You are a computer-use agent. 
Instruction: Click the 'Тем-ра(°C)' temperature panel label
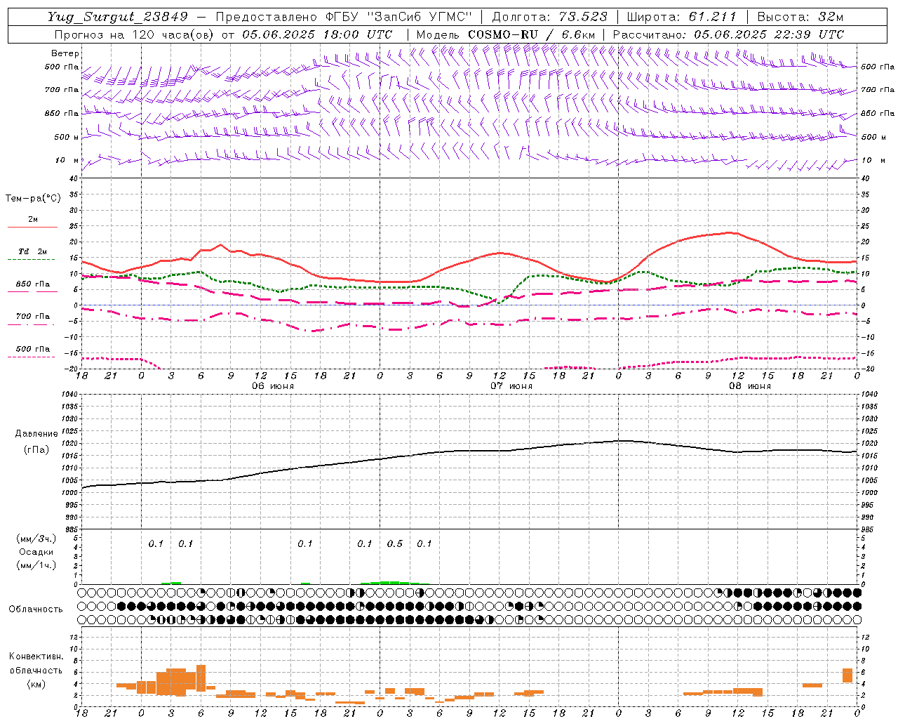click(x=33, y=198)
